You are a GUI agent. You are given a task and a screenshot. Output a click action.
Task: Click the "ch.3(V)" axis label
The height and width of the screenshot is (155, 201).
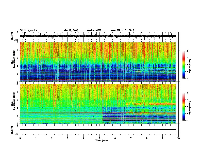(x=12, y=130)
